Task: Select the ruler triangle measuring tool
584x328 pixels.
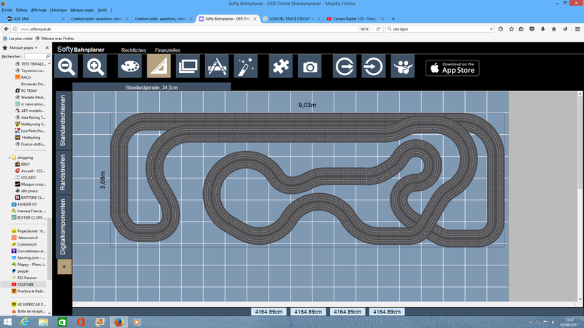Action: 158,67
